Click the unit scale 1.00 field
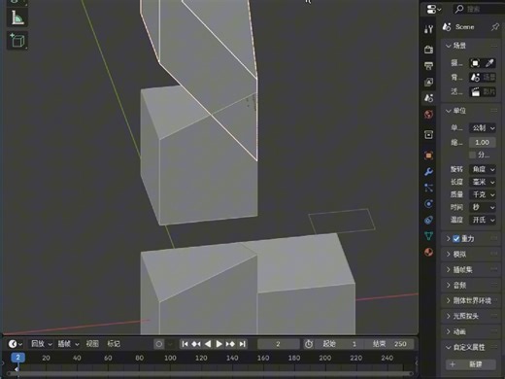 [x=483, y=142]
